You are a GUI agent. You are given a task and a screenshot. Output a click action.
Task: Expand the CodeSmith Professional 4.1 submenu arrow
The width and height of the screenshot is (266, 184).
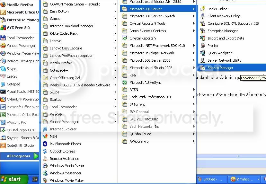point(194,97)
